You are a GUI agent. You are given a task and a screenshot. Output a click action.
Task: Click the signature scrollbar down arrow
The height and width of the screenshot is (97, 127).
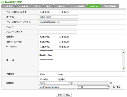coord(124,68)
